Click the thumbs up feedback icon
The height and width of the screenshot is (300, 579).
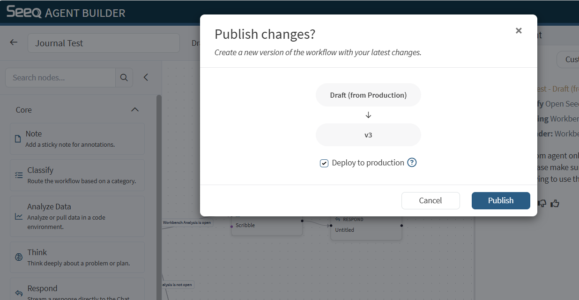pos(555,203)
